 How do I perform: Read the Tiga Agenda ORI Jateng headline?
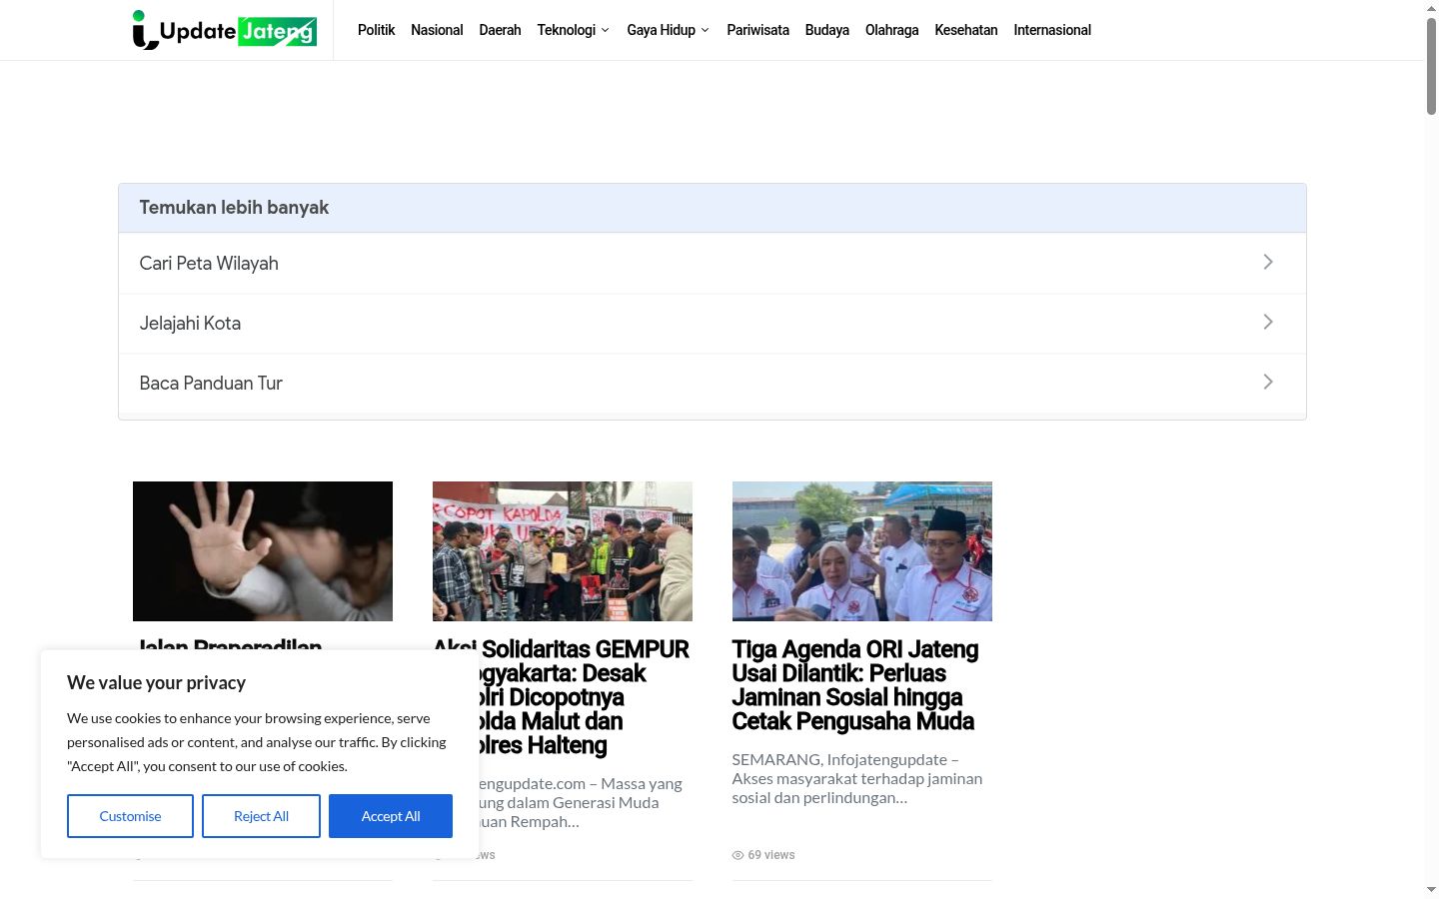(855, 685)
